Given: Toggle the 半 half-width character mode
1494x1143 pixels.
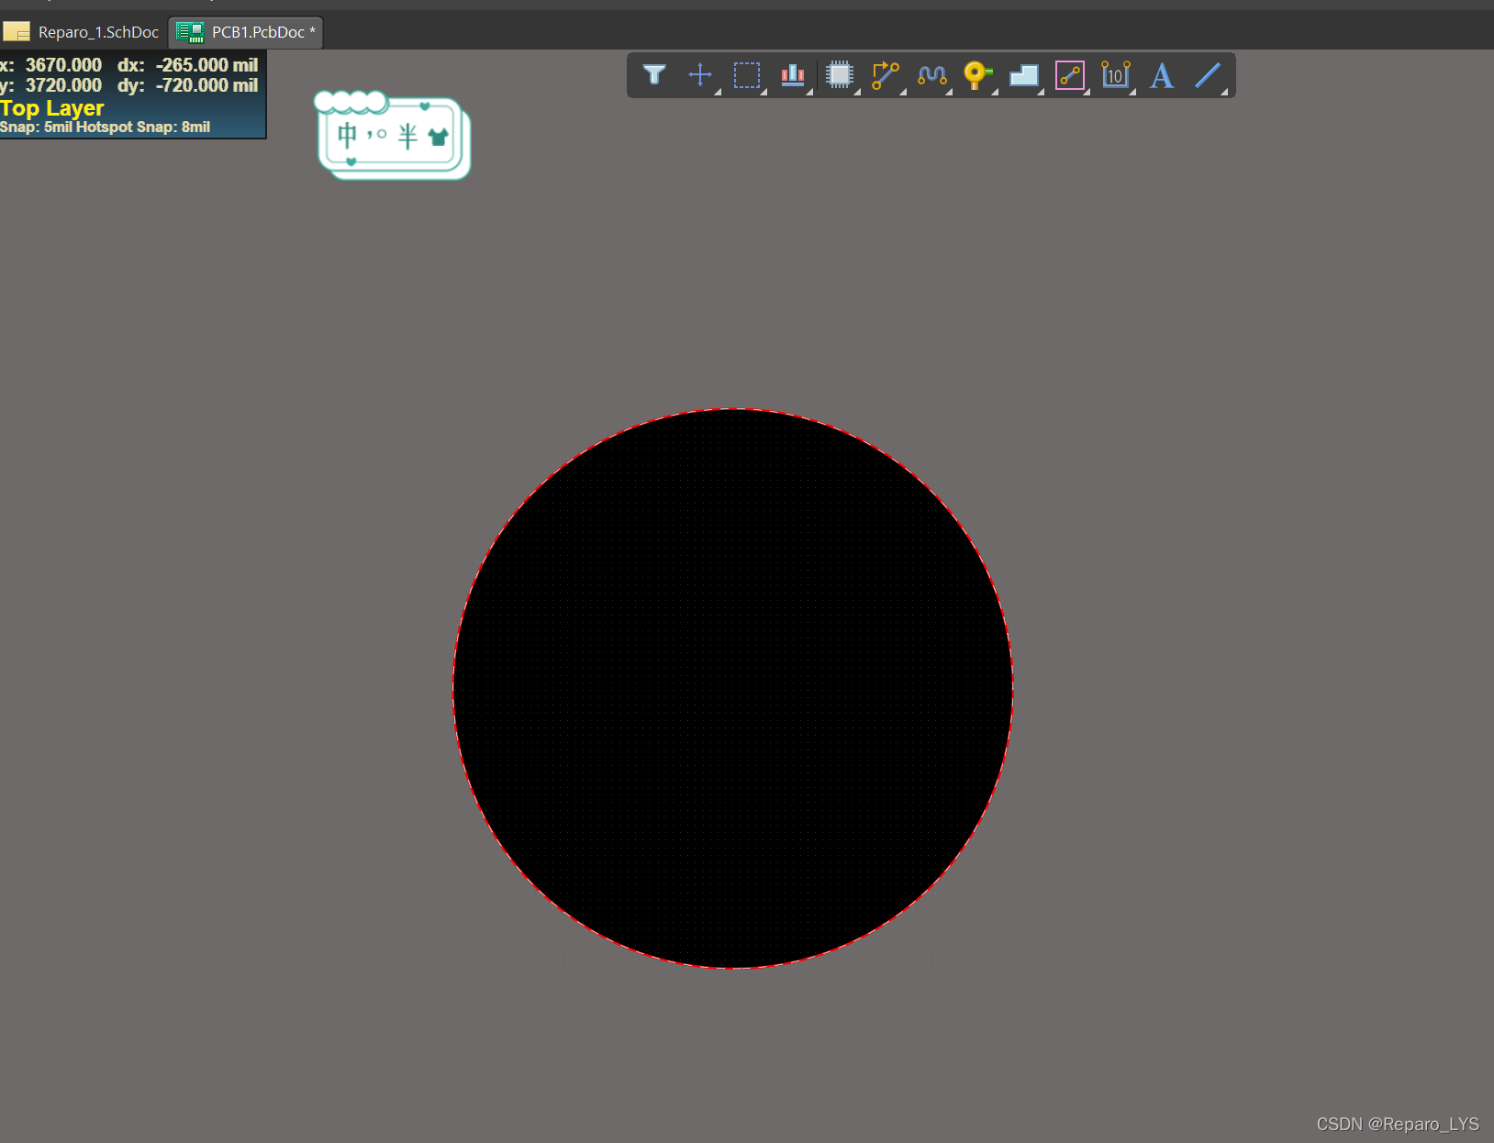Looking at the screenshot, I should click(x=407, y=136).
